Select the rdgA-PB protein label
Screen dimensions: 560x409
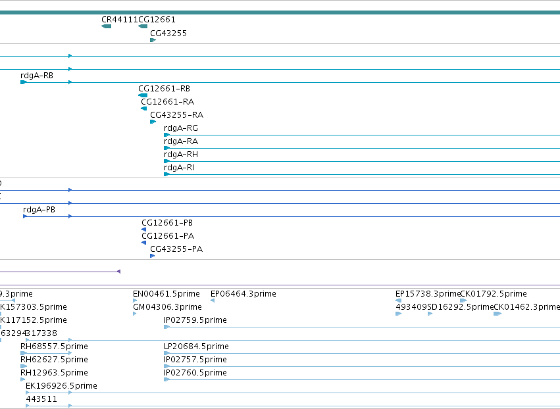39,210
